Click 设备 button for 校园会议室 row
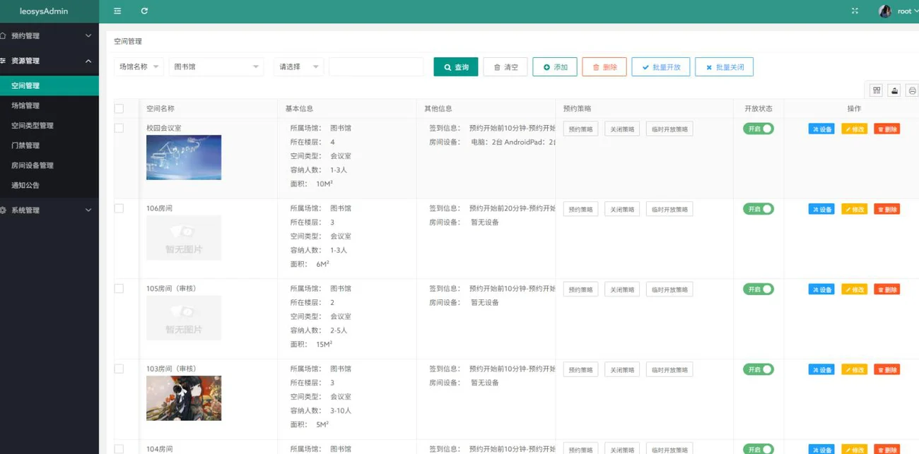 tap(821, 129)
